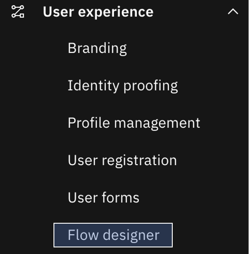
Task: Click the up-arrow caret beside User experience
Action: 233,12
